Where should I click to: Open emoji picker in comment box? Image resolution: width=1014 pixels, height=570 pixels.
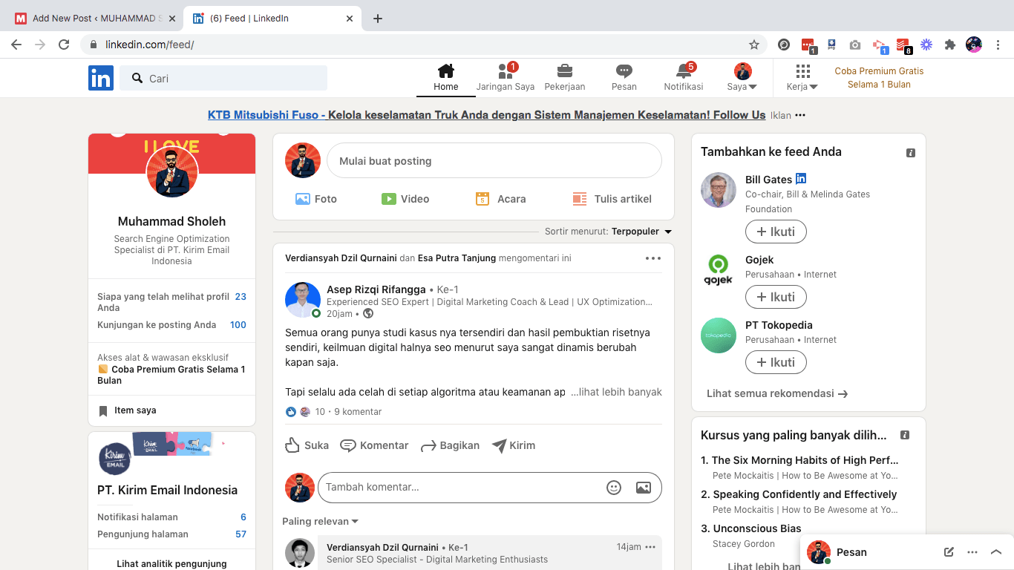614,488
